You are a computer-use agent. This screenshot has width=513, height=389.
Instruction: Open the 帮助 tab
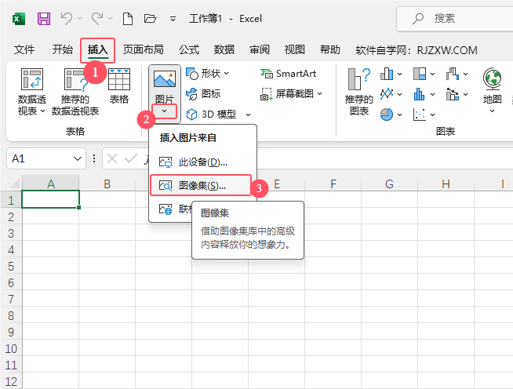pyautogui.click(x=330, y=49)
